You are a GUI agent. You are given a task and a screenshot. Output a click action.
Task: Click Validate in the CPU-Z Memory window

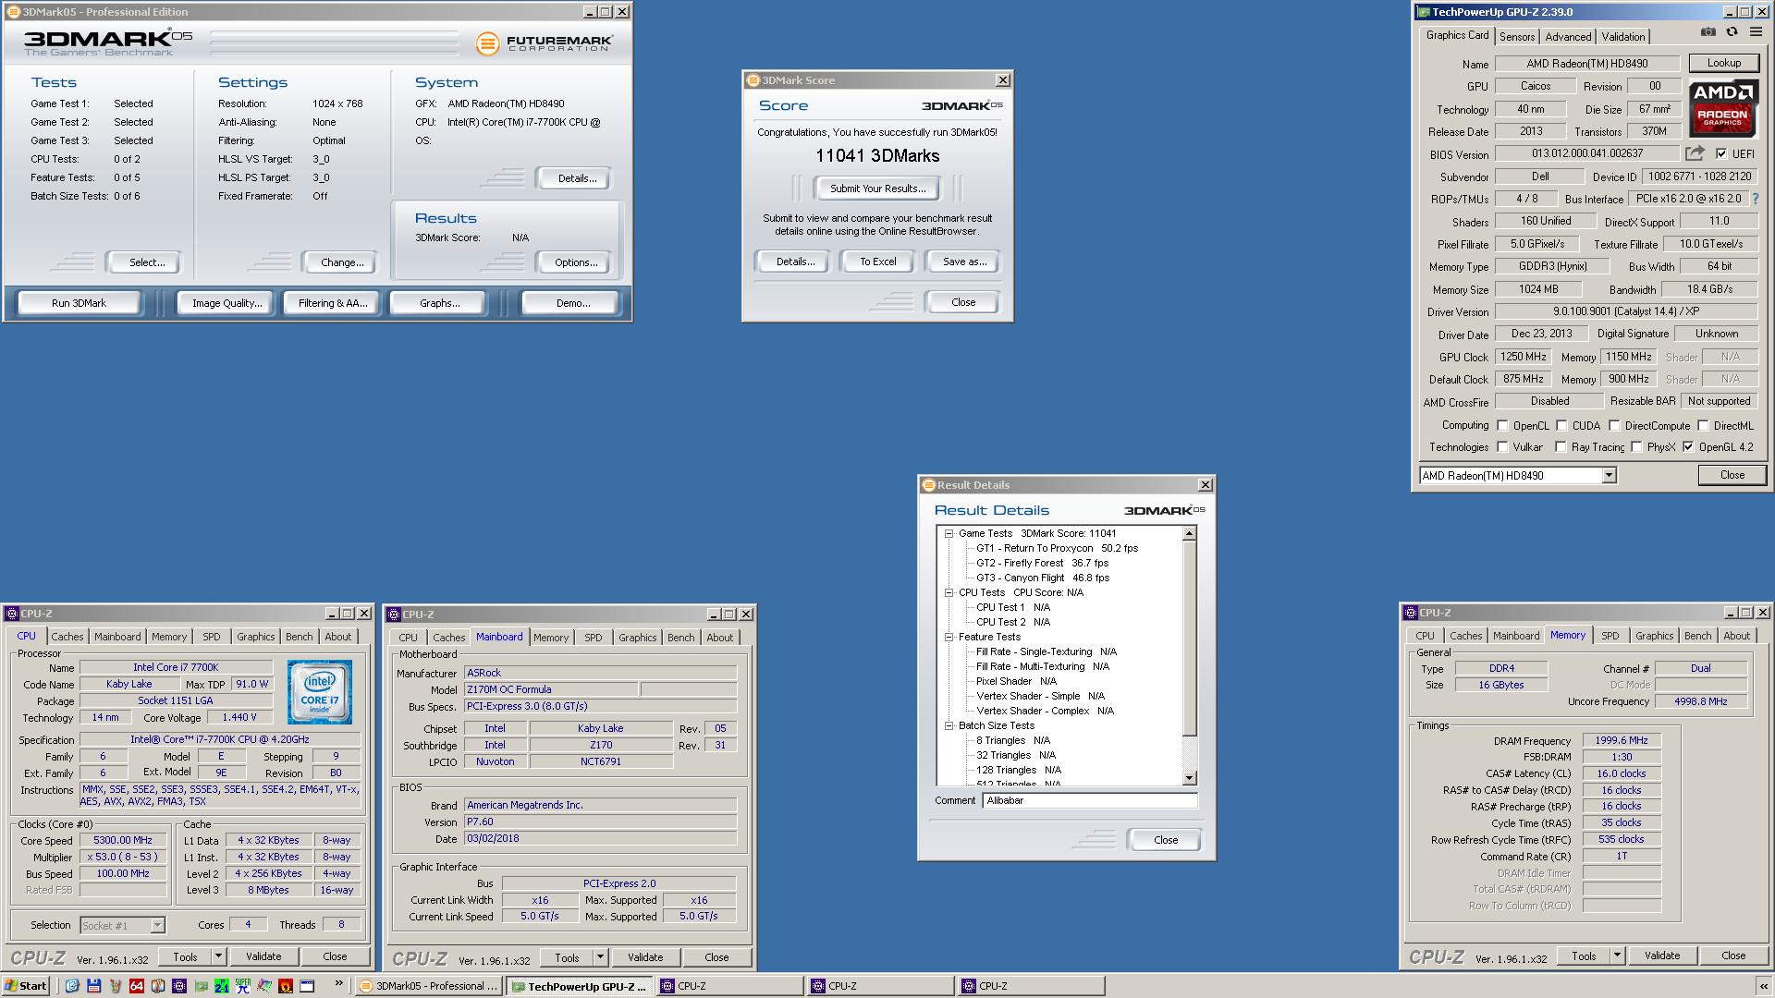click(x=1661, y=955)
